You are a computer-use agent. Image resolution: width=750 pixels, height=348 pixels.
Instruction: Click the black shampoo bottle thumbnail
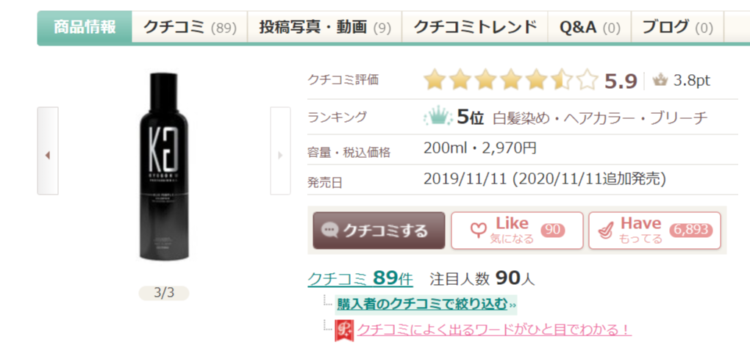tap(164, 165)
